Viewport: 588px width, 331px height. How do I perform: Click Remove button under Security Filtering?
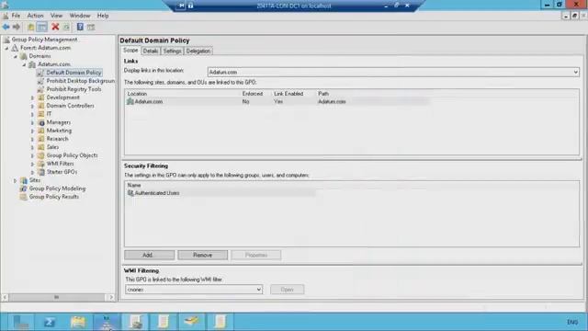click(202, 255)
